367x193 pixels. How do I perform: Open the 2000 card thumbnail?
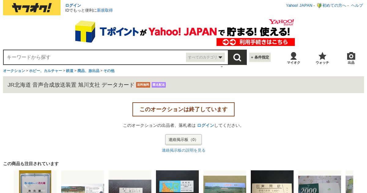320,182
